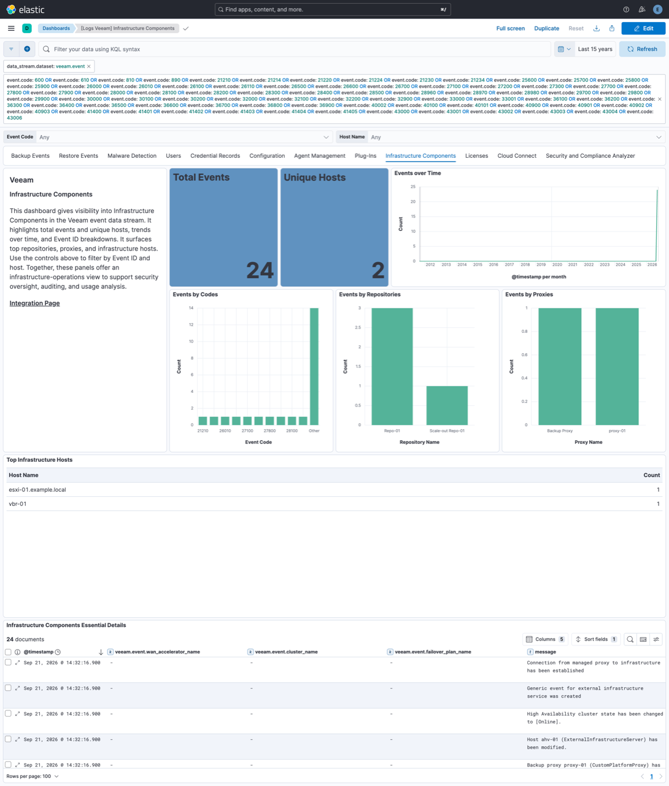Follow the Integration Page link
Screen dimensions: 669x786
34,303
